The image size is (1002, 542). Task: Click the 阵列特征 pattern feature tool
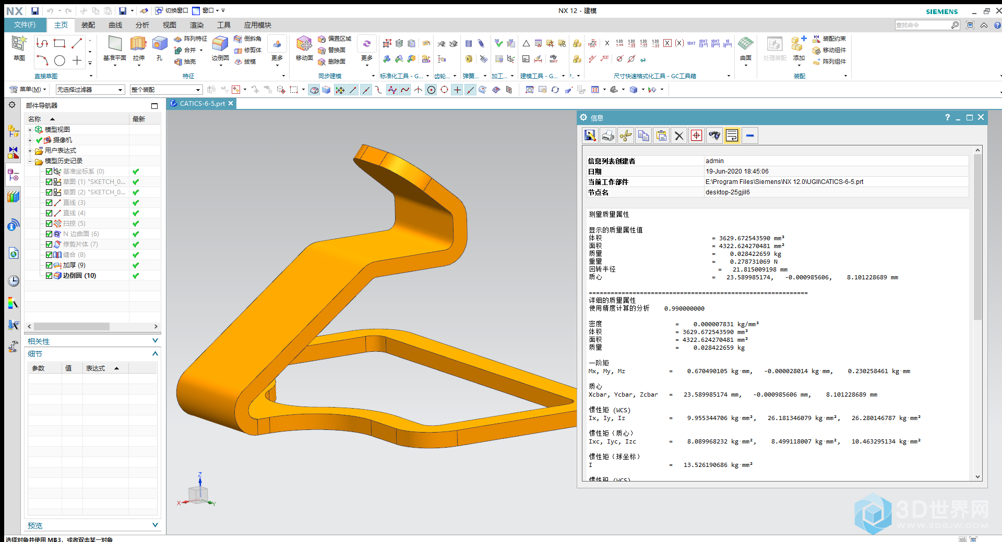(190, 39)
